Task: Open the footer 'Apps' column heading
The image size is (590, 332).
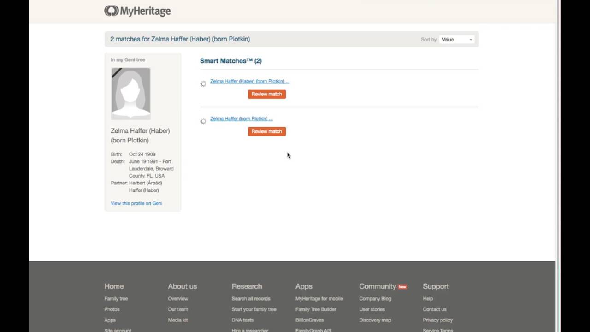Action: point(304,286)
